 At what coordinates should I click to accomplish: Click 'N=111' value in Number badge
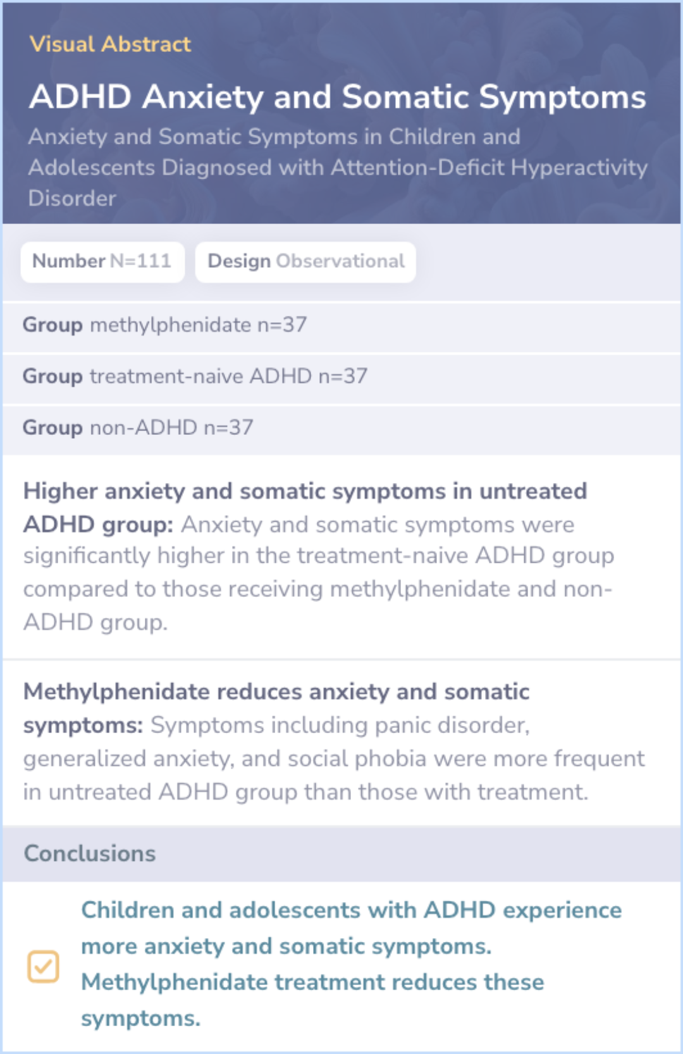point(141,261)
